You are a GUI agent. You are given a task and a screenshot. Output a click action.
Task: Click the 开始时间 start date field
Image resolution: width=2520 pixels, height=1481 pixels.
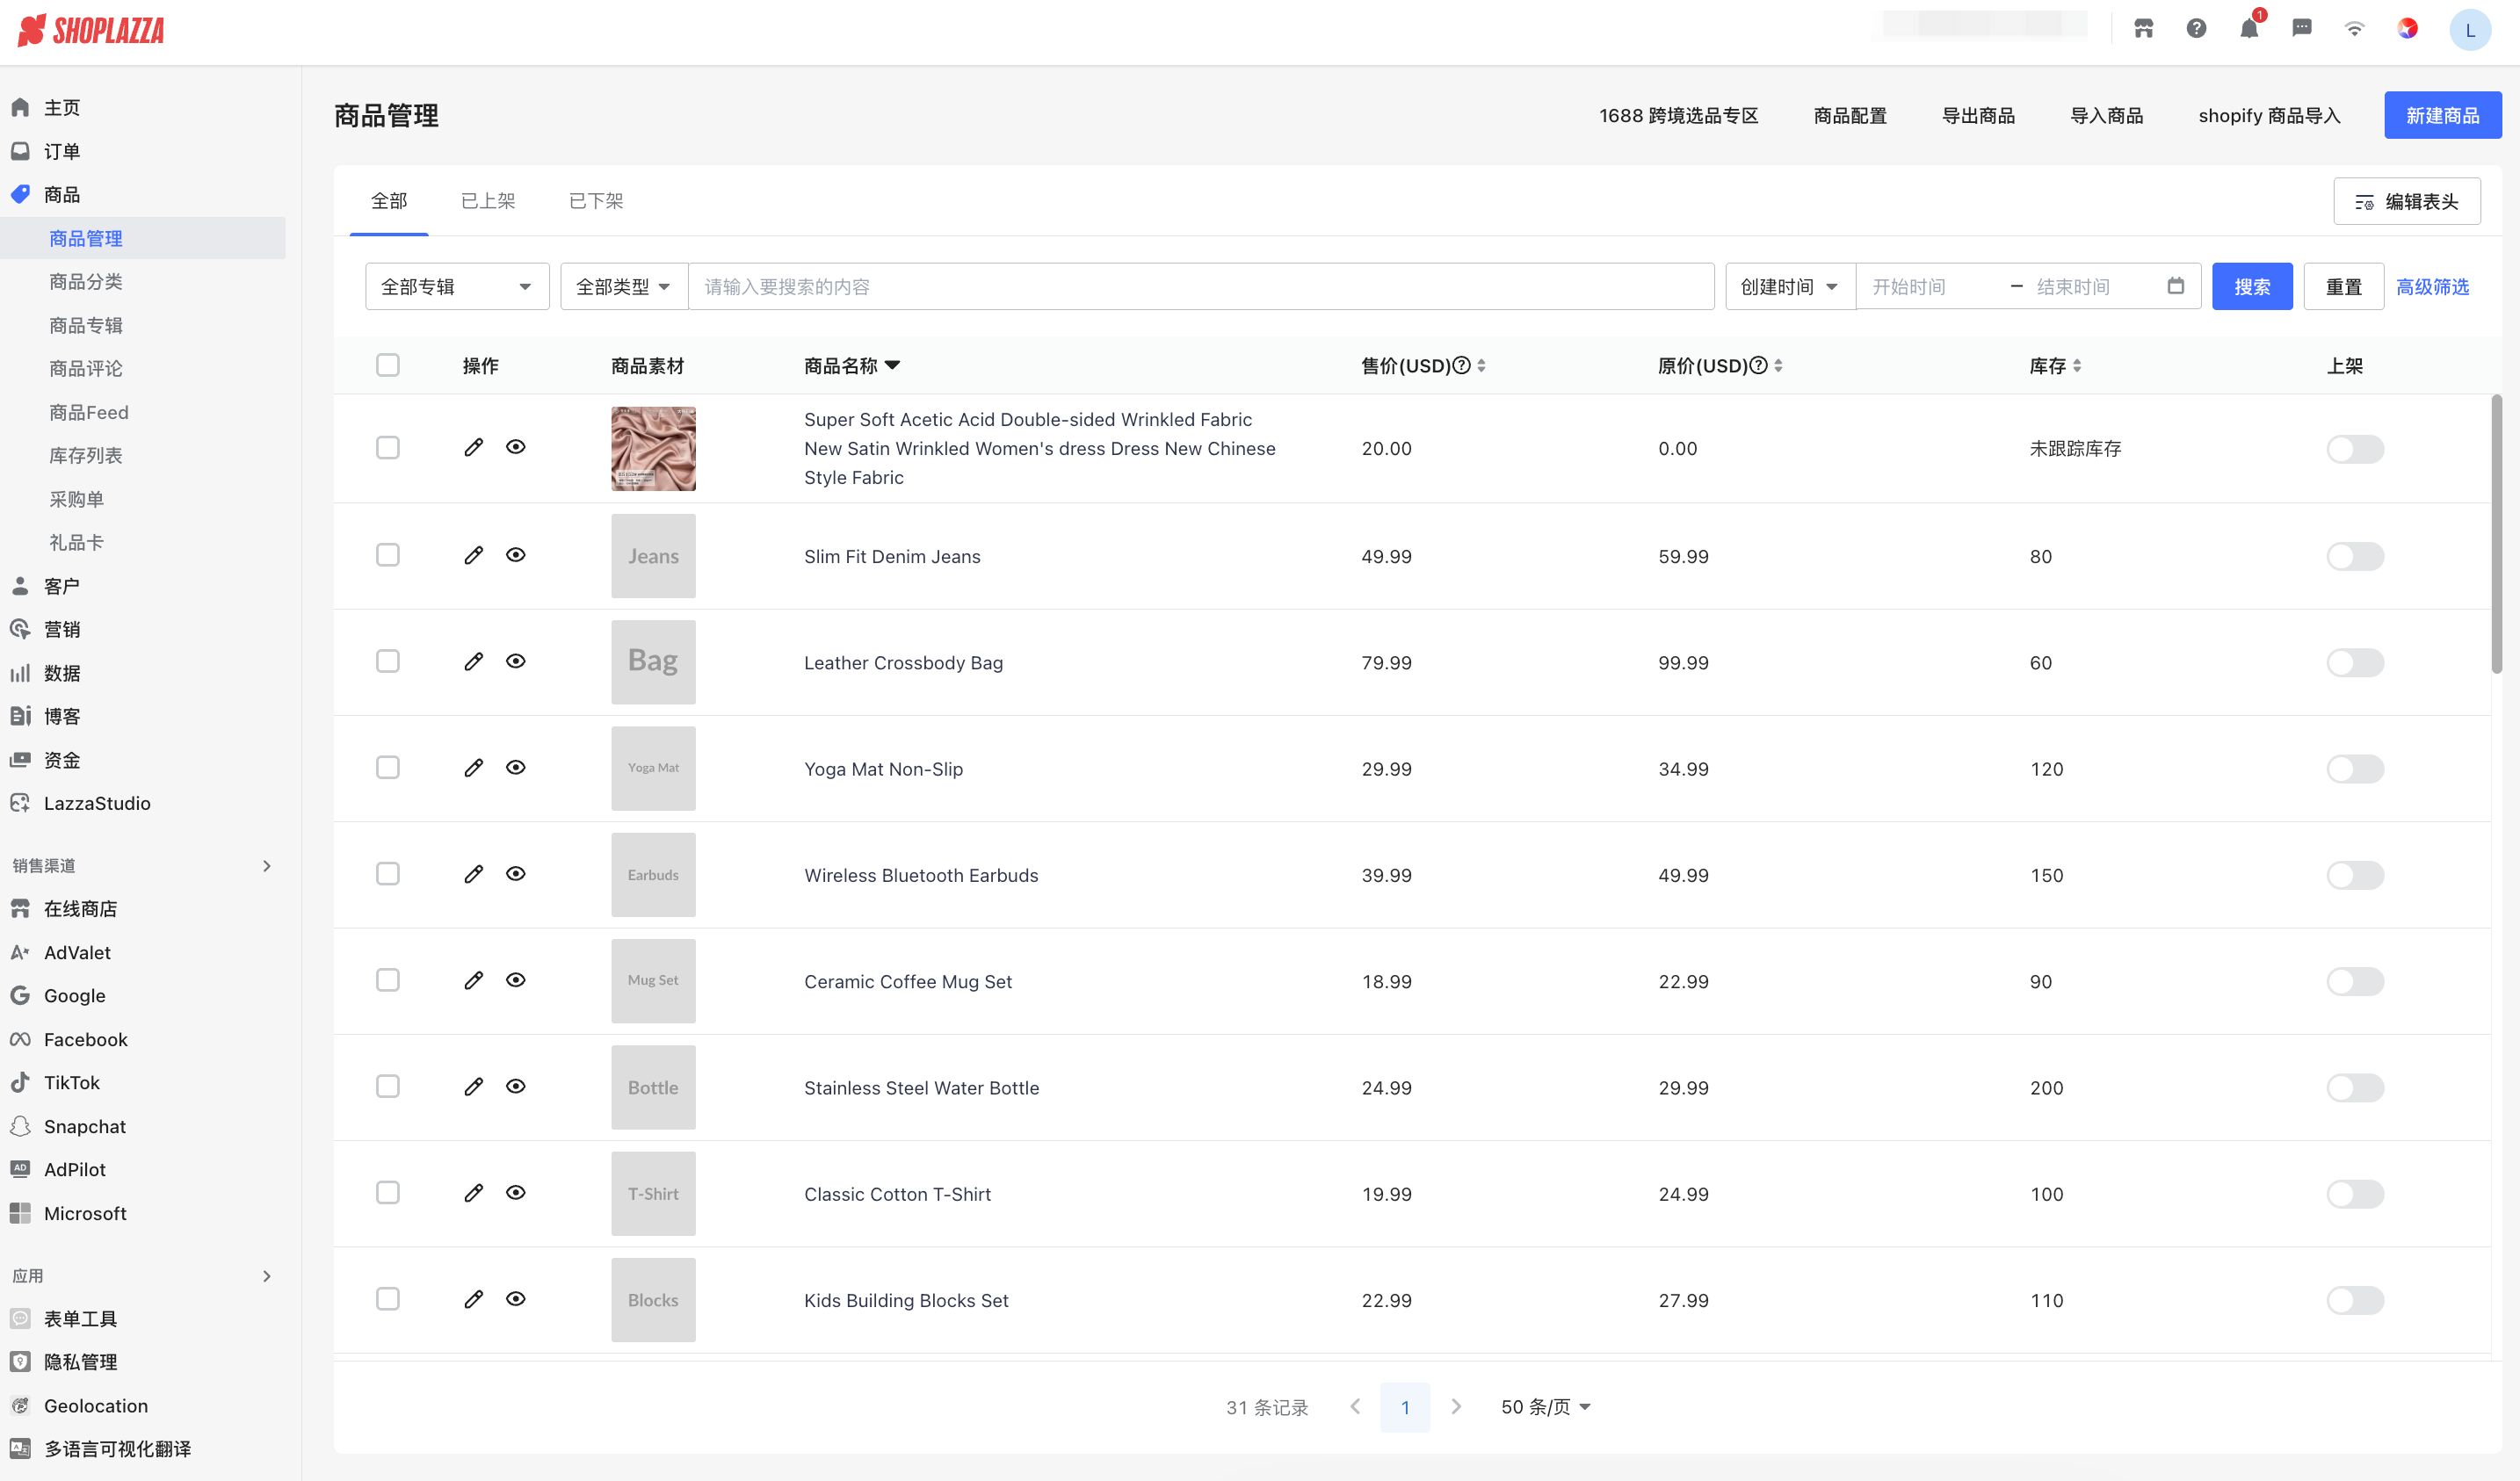point(1930,287)
